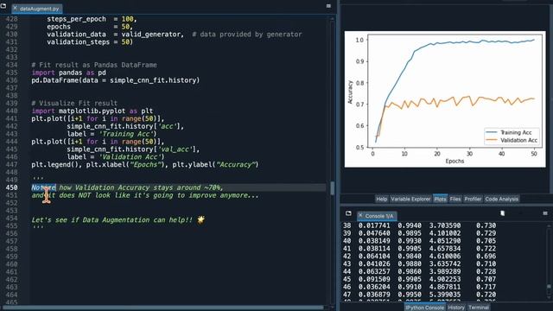Screen dimensions: 553x311
Task: Open the editor pane options menu icon
Action: coord(328,6)
